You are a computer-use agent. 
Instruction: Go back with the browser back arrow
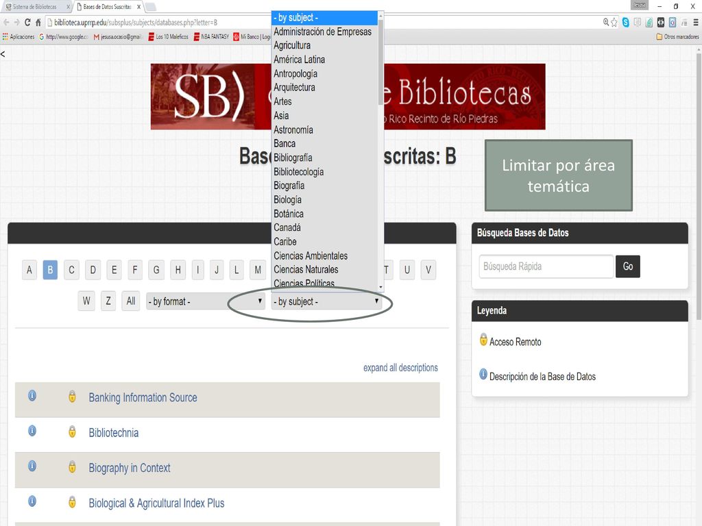6,22
